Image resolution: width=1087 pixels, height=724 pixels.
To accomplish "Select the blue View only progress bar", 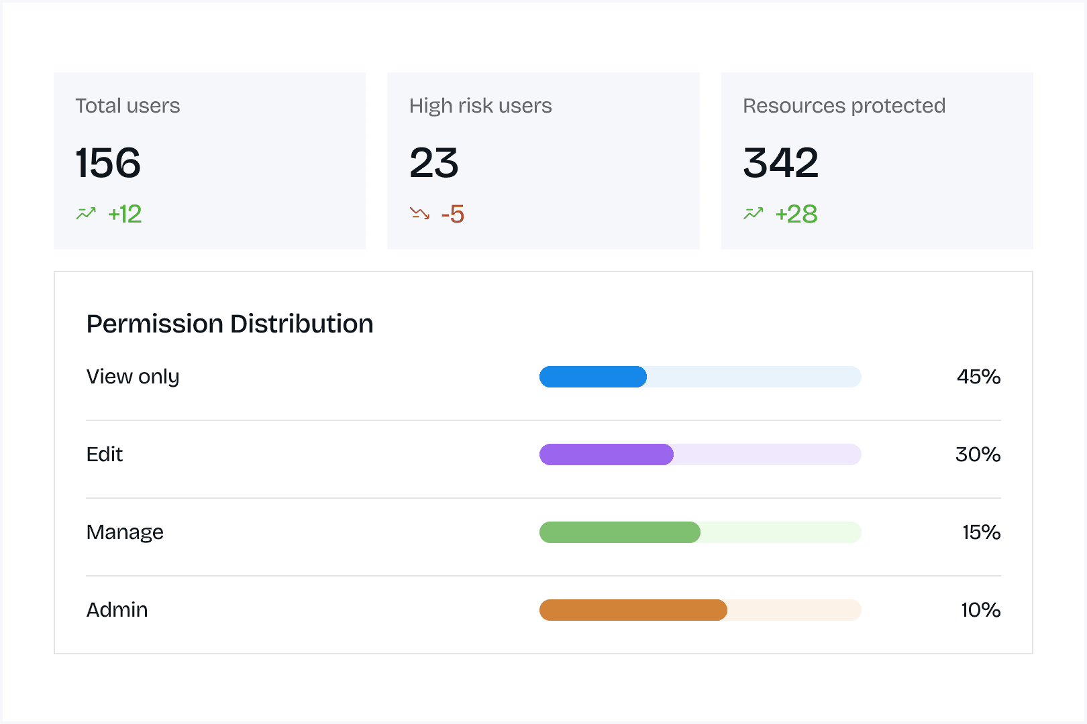I will [701, 377].
